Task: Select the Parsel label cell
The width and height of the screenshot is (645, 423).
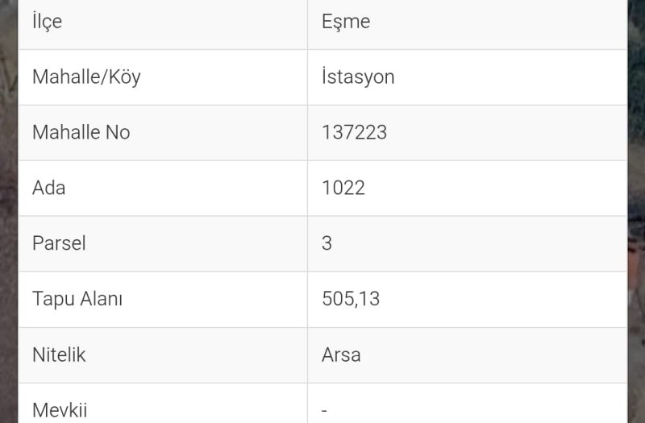Action: 163,244
